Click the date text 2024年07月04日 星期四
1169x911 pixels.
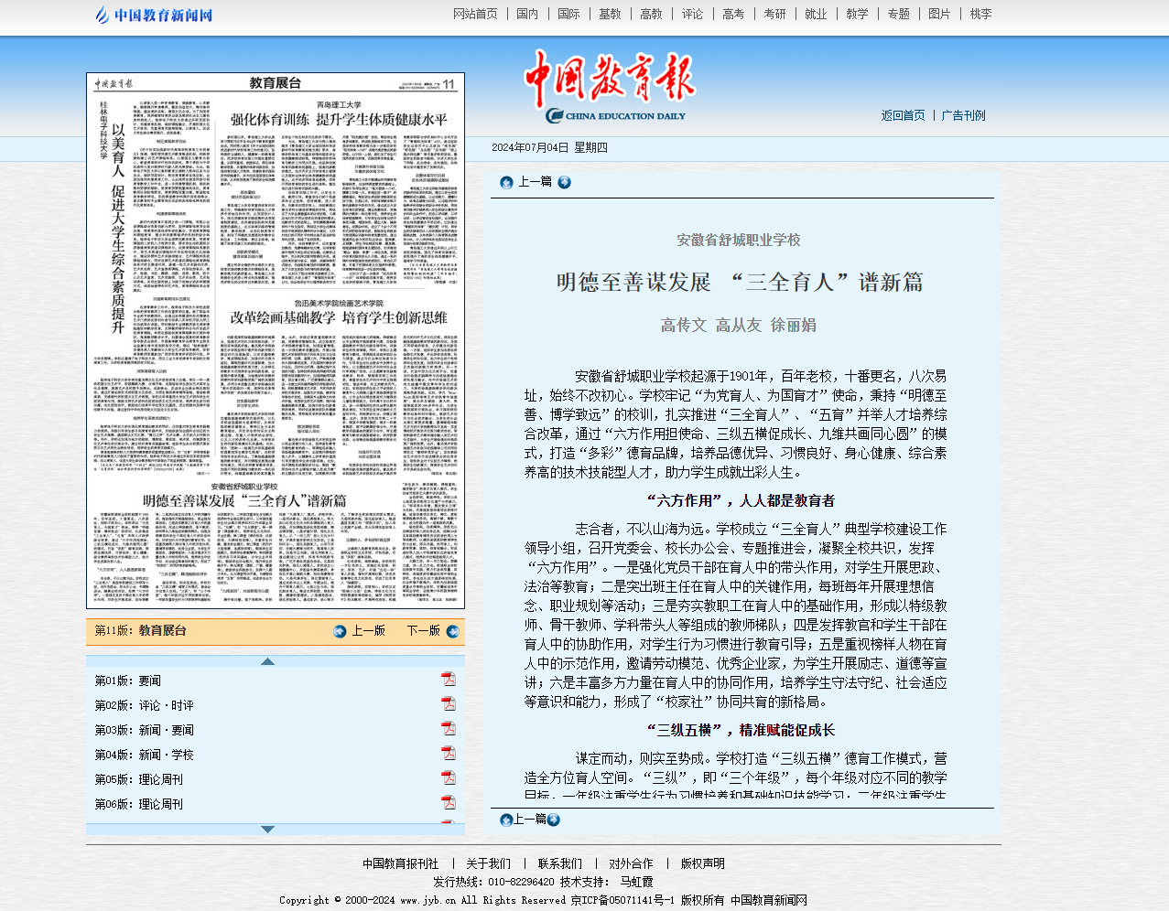click(549, 147)
